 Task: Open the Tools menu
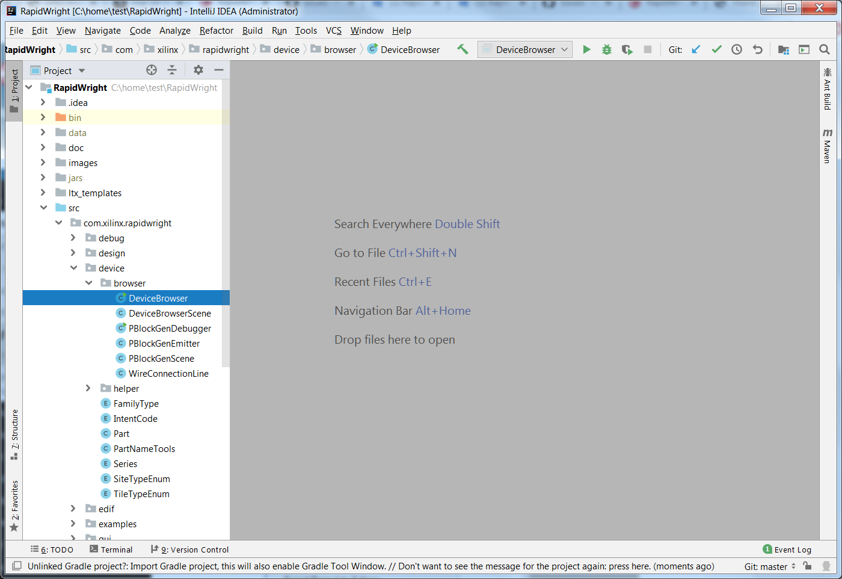point(306,30)
